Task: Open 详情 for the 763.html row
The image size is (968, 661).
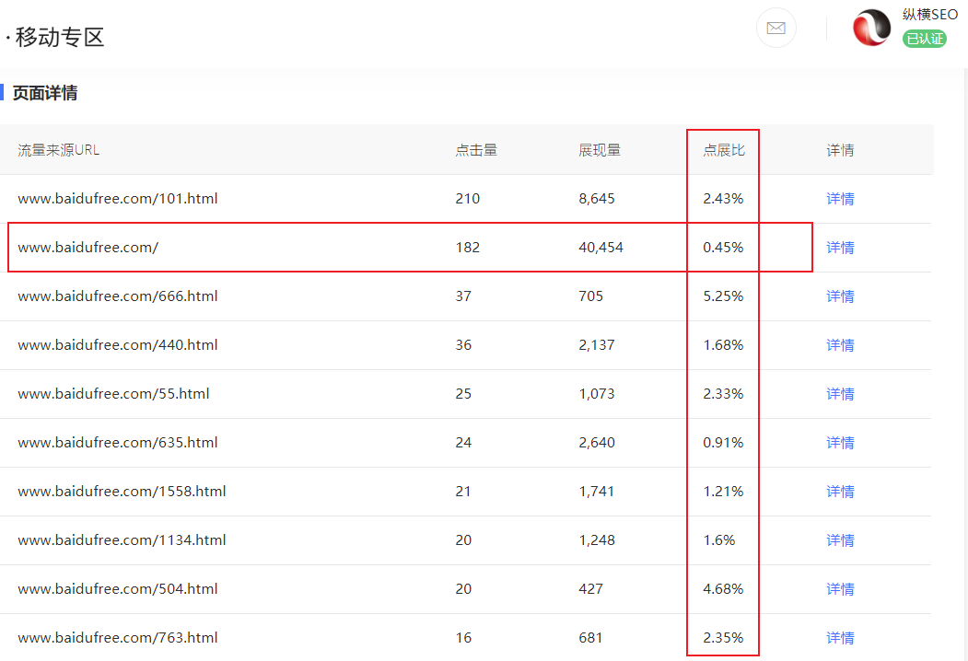Action: coord(840,638)
